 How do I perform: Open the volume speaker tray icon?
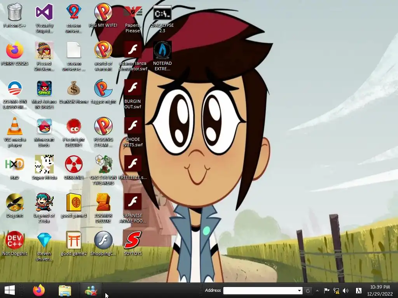346,291
